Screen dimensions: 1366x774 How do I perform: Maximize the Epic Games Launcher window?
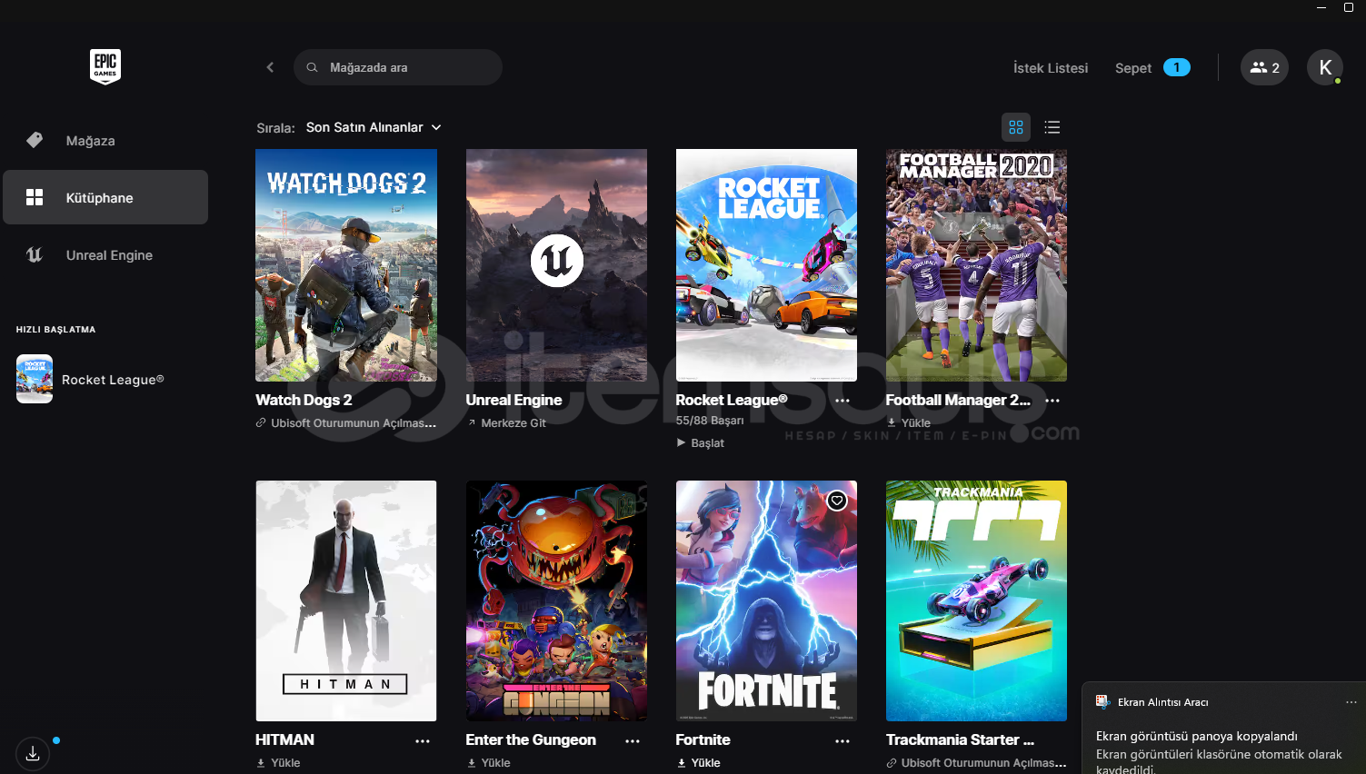1349,7
